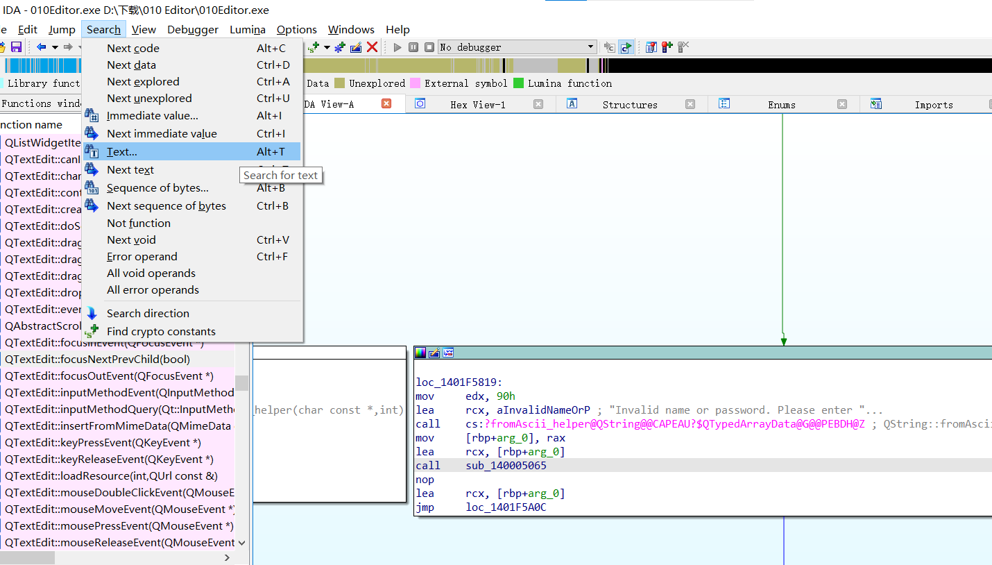Close the Enums tab
The width and height of the screenshot is (992, 565).
[x=842, y=104]
